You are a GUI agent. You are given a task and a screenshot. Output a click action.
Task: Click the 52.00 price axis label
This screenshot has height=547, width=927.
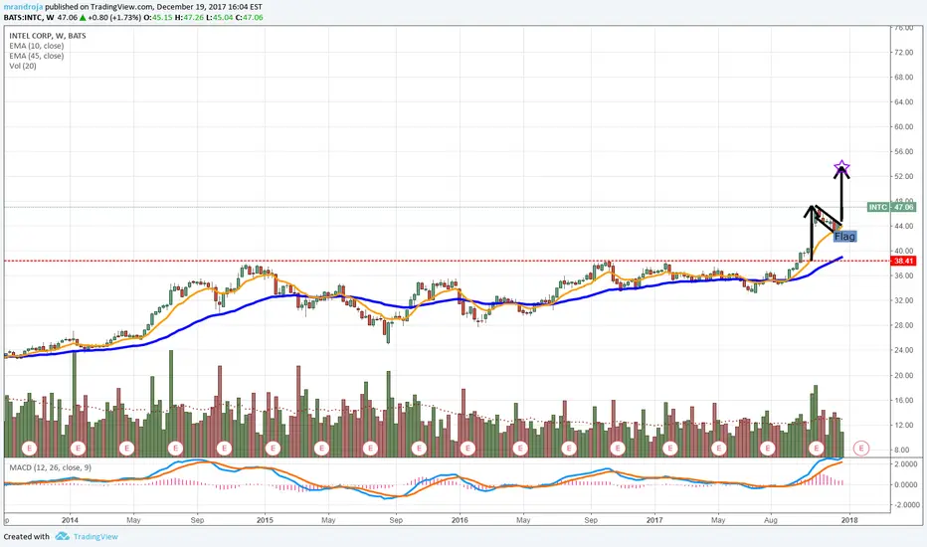903,176
